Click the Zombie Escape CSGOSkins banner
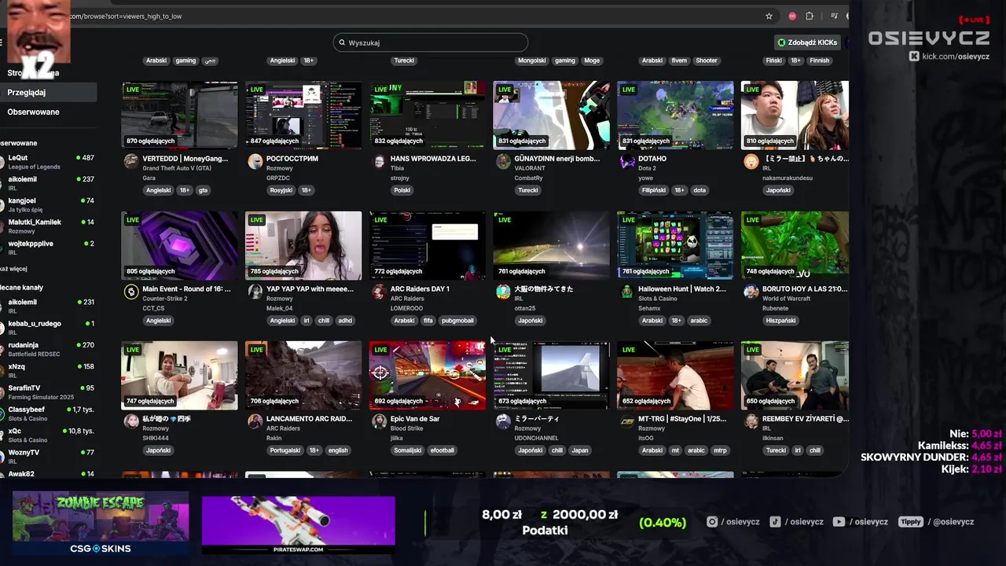This screenshot has height=566, width=1006. pos(101,523)
